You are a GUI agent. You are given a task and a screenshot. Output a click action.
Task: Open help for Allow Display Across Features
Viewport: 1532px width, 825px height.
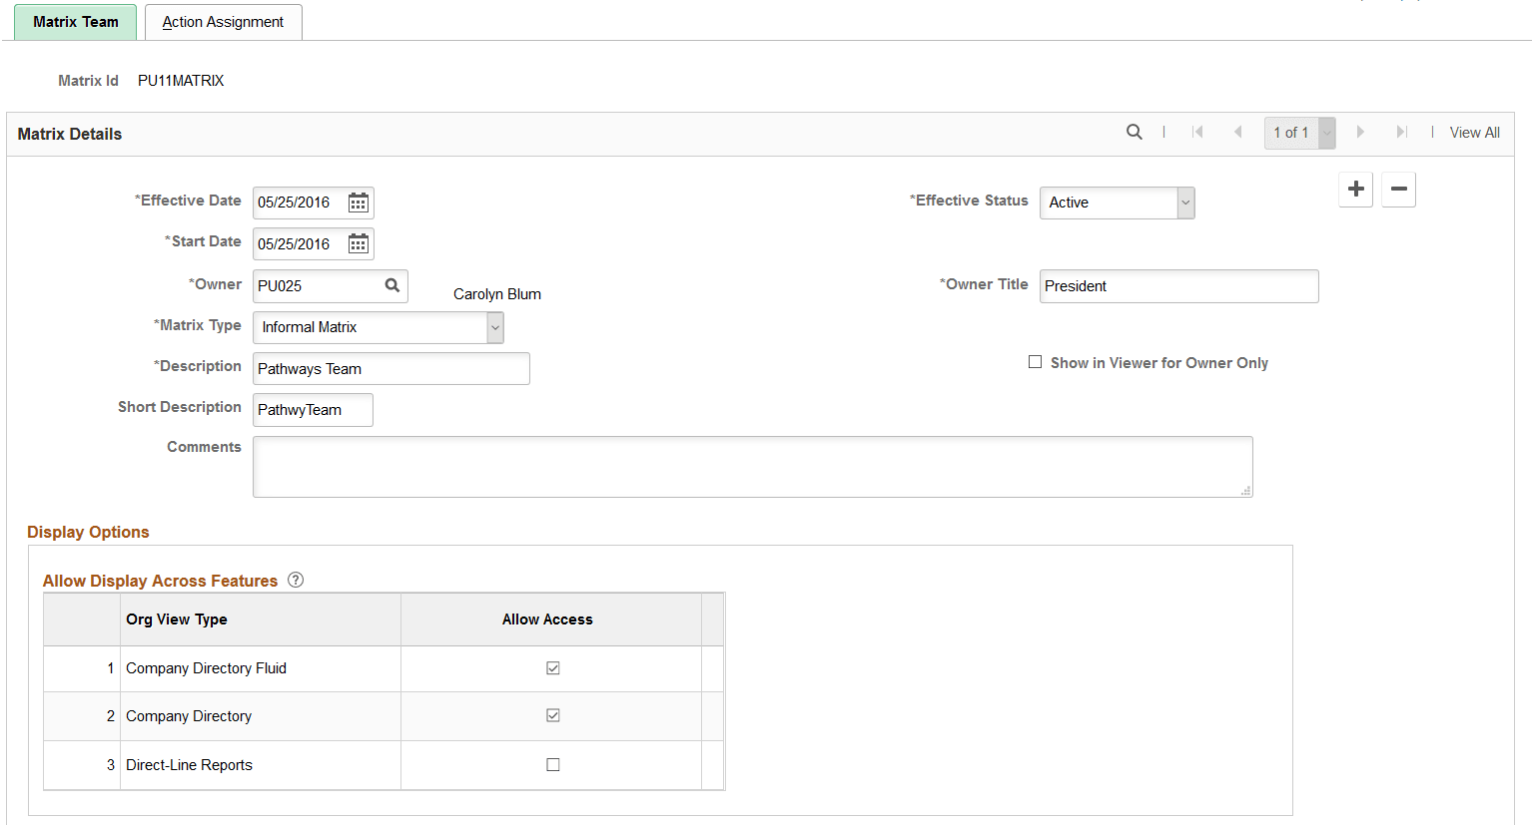click(295, 580)
